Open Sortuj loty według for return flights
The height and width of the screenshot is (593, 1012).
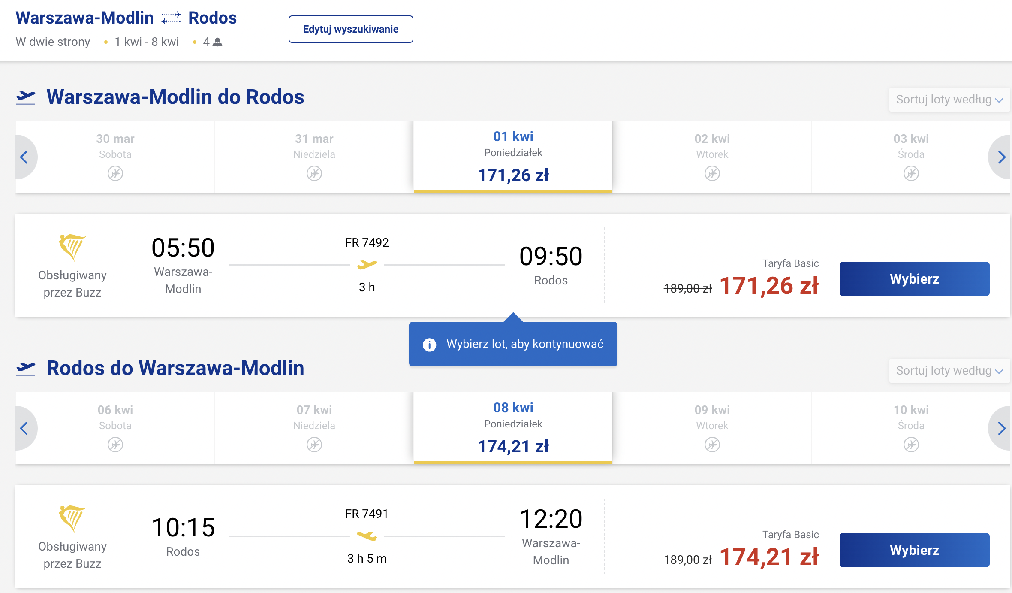pos(949,371)
